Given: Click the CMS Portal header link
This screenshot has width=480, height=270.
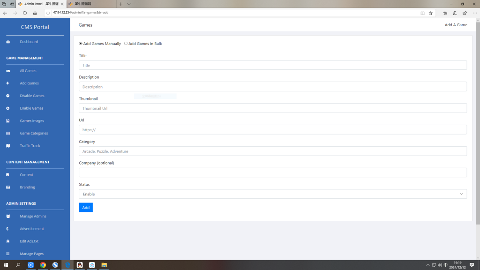Looking at the screenshot, I should (35, 27).
